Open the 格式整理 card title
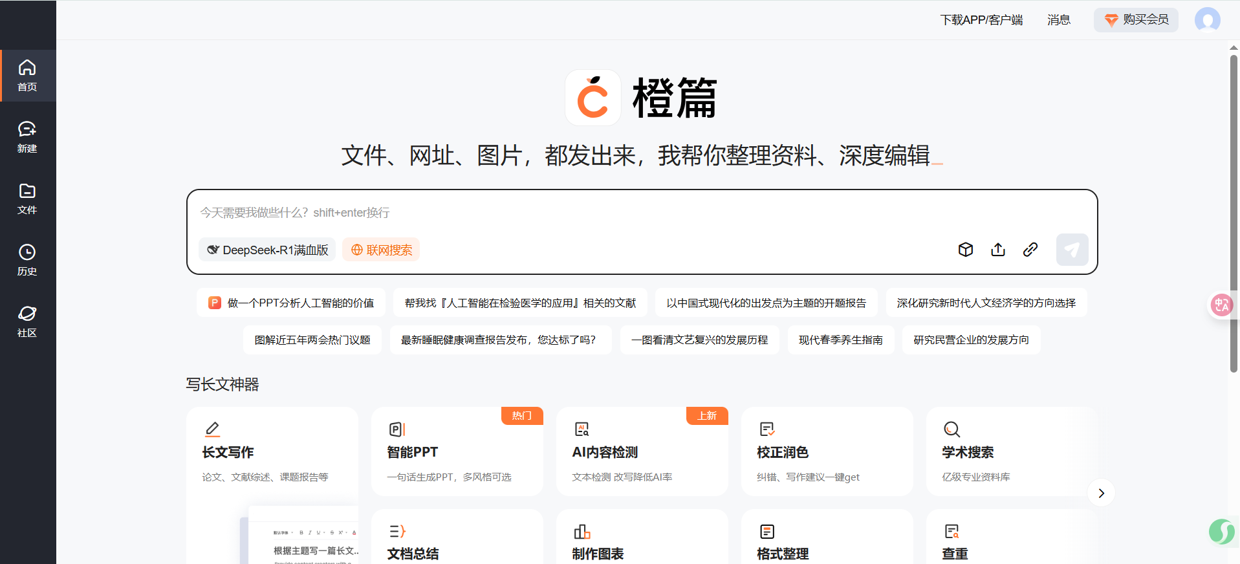The width and height of the screenshot is (1240, 564). click(x=783, y=554)
